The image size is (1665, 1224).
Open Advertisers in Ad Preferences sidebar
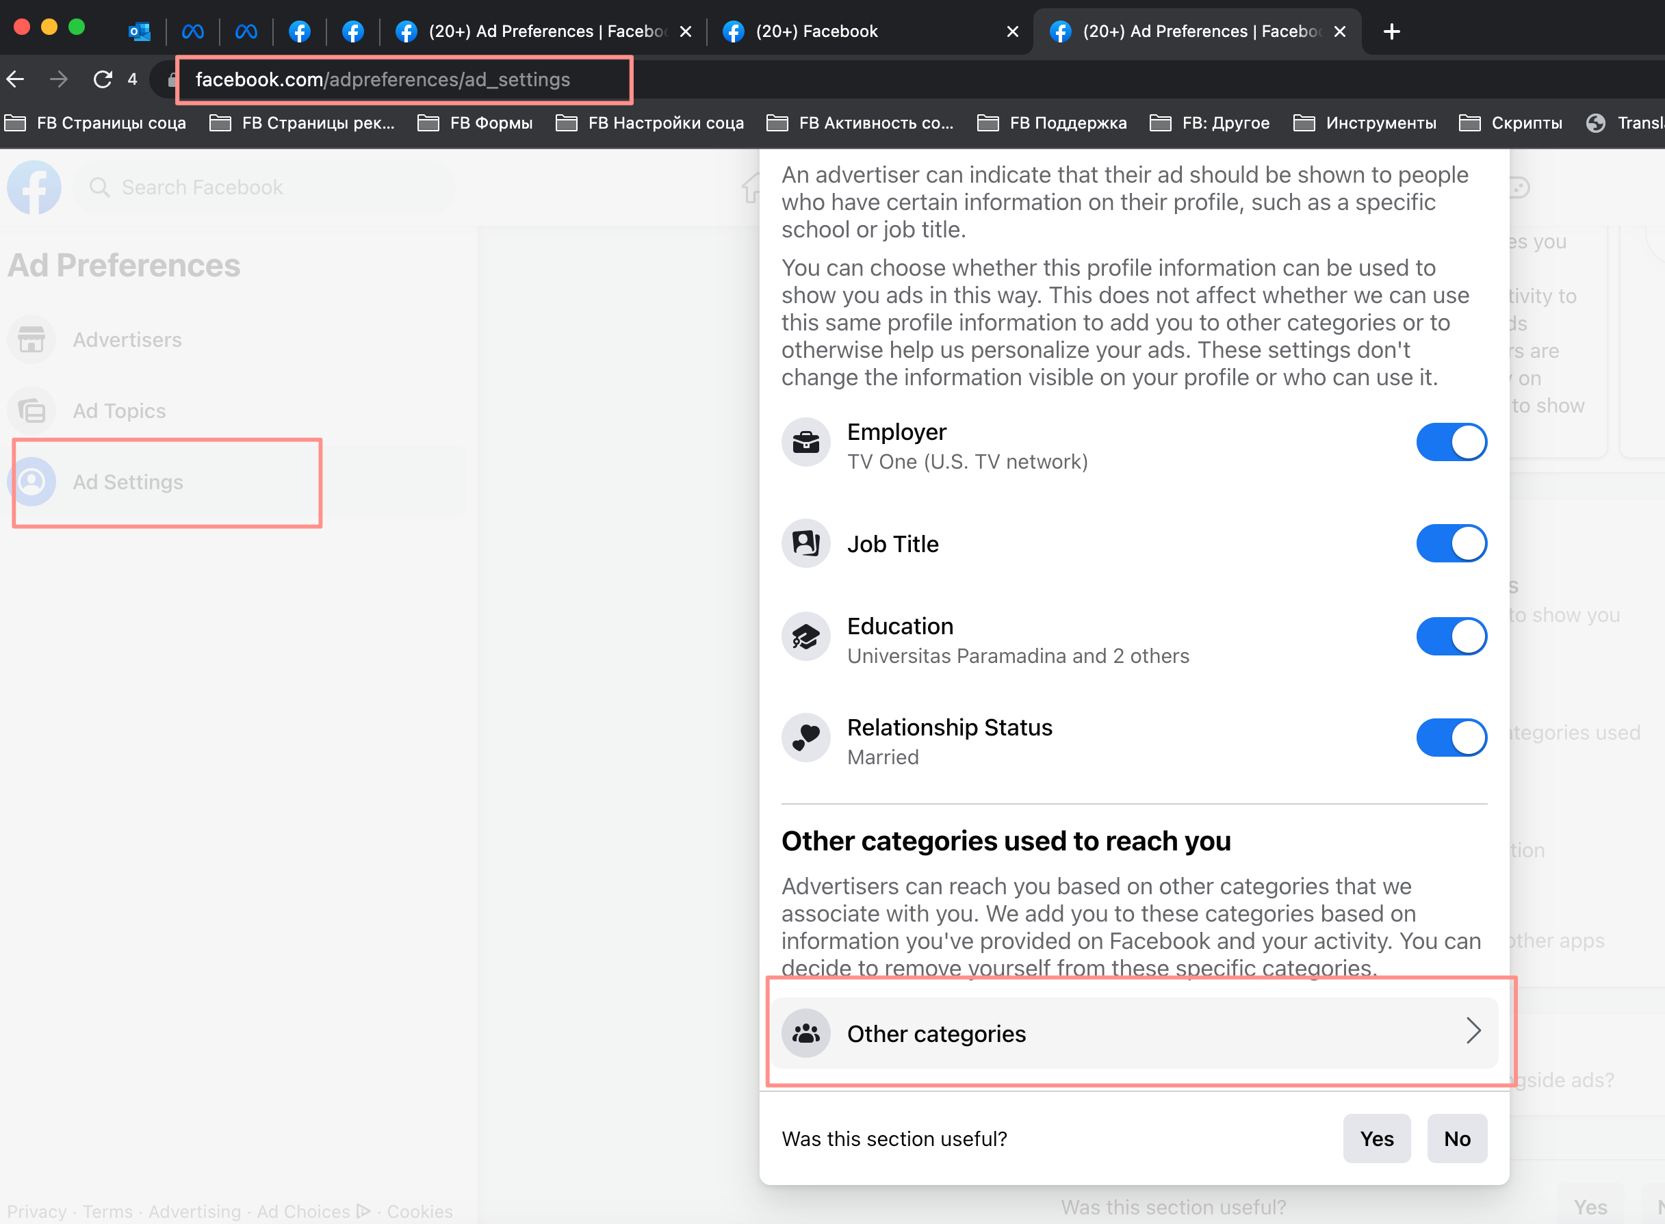[237, 339]
